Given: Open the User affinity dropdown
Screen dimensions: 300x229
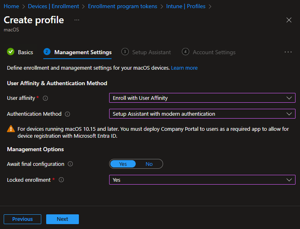Looking at the screenshot, I should tap(202, 98).
